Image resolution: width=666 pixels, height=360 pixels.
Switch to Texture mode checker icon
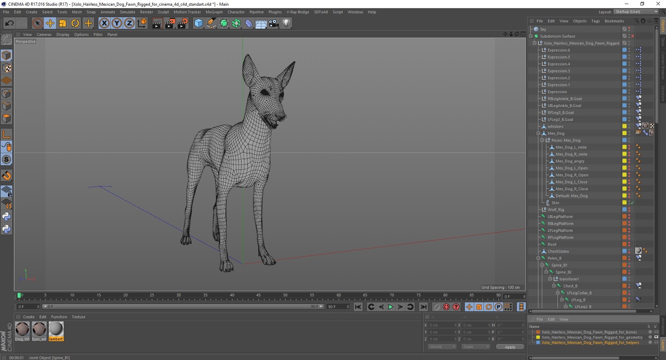tap(6, 68)
